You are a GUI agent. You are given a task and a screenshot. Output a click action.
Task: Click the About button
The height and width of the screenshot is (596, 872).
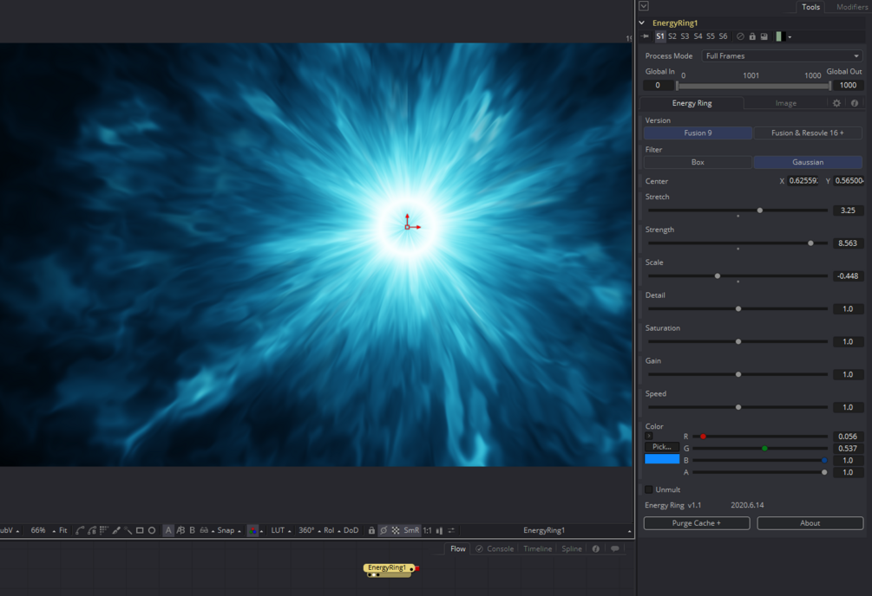pos(810,523)
